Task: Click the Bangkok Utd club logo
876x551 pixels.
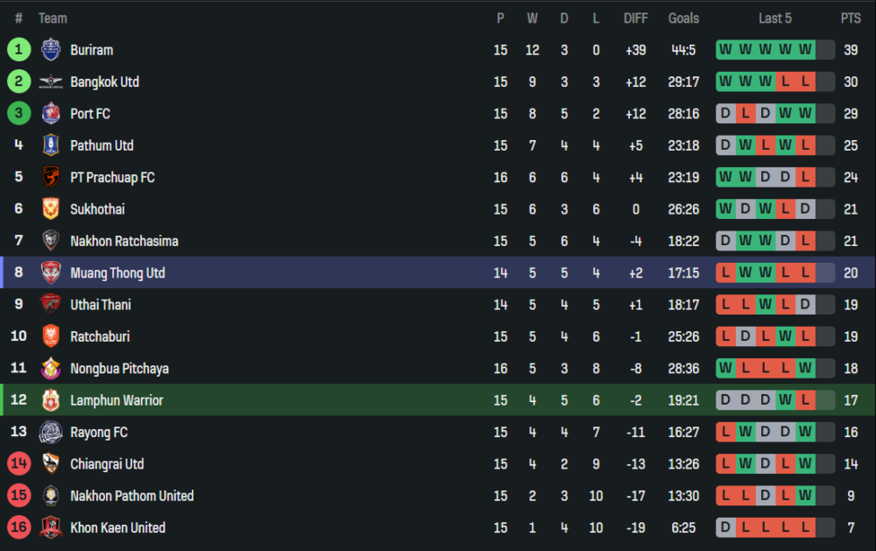Action: tap(51, 82)
